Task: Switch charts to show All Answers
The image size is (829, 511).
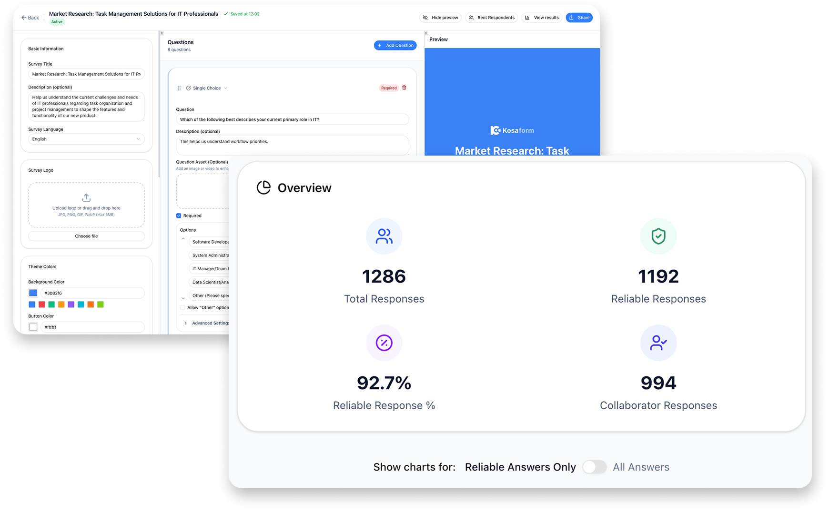Action: [595, 467]
